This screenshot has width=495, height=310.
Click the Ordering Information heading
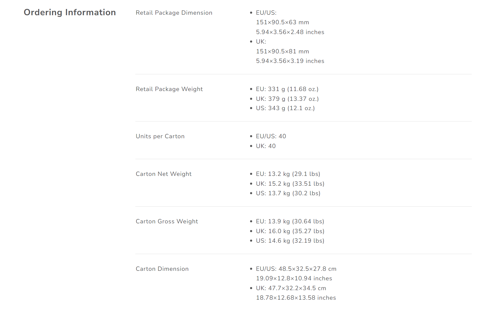pos(70,12)
